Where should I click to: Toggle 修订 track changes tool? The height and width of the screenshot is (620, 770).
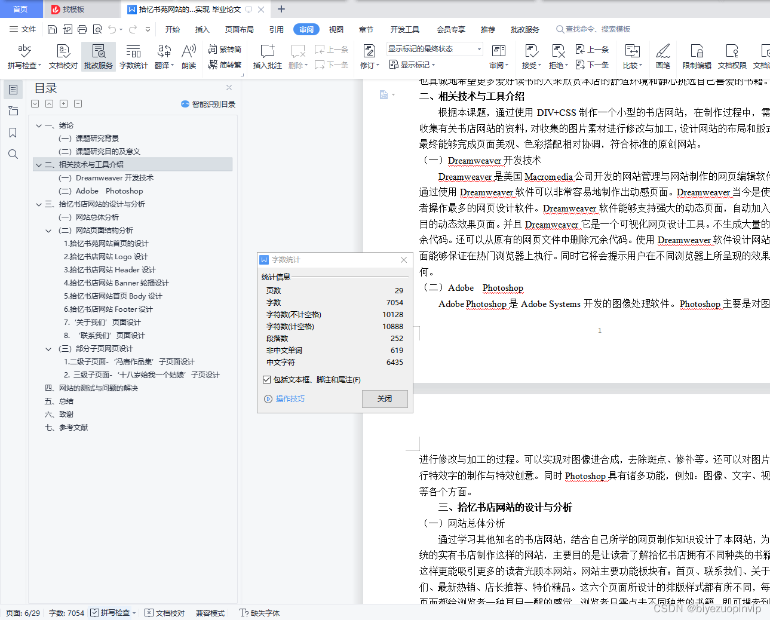coord(370,57)
